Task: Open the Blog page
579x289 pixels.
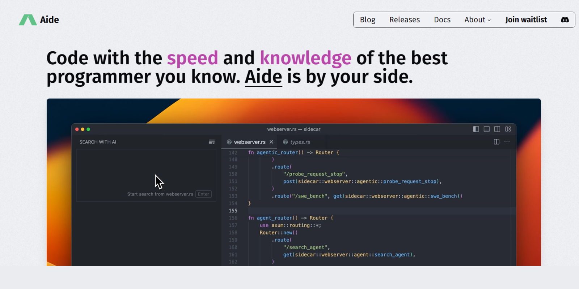Action: (x=368, y=20)
